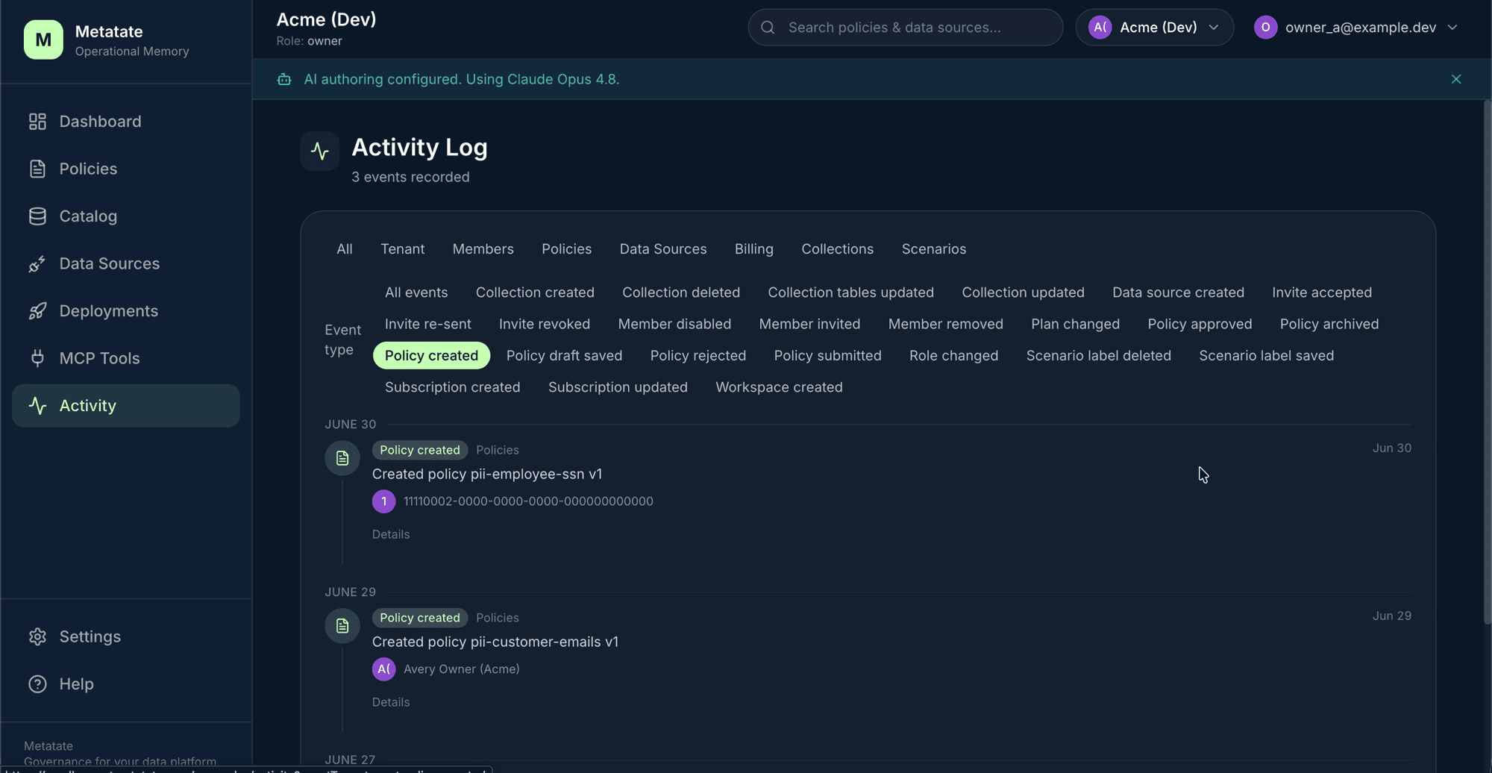This screenshot has width=1492, height=773.
Task: Open Dashboard from sidebar
Action: (x=126, y=122)
